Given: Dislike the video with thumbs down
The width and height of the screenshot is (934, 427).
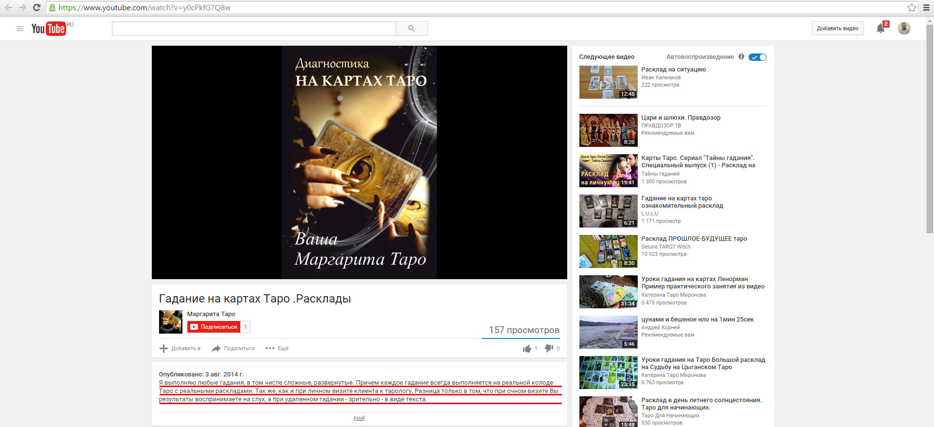Looking at the screenshot, I should click(549, 348).
